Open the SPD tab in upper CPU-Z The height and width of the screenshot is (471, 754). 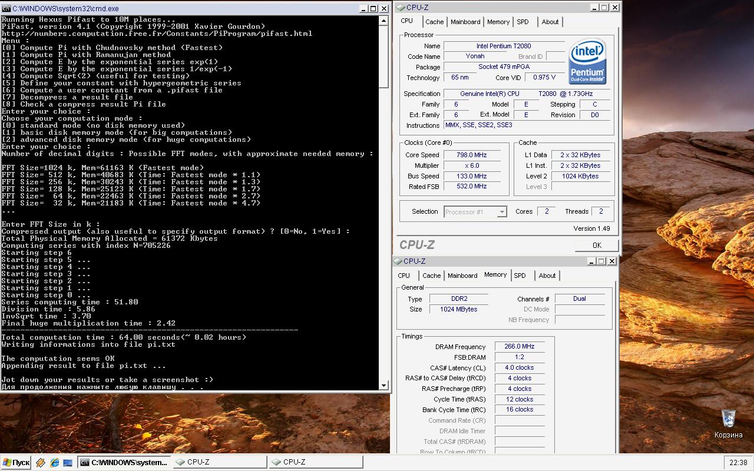pyautogui.click(x=522, y=22)
